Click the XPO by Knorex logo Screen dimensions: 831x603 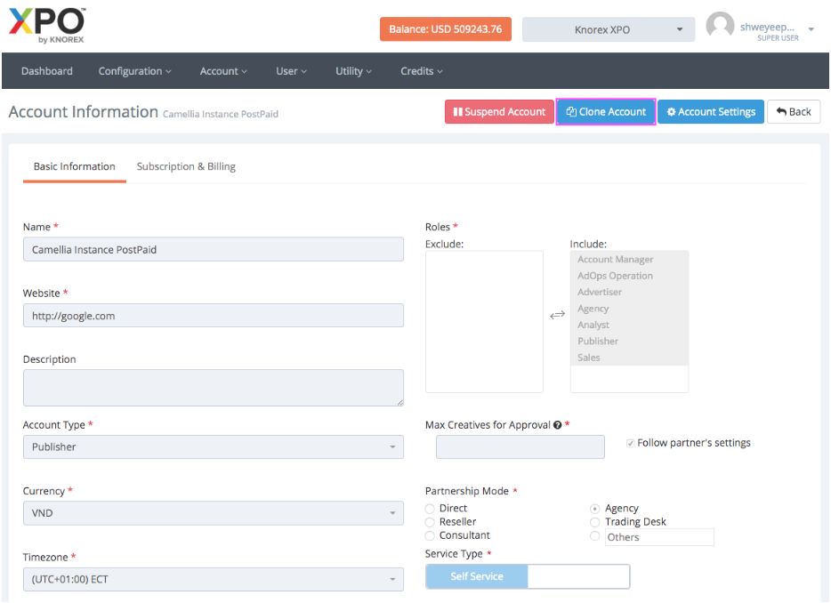point(46,27)
